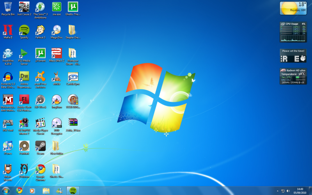This screenshot has width=312, height=195.
Task: Click the CPU Usage gadget
Action: click(293, 32)
